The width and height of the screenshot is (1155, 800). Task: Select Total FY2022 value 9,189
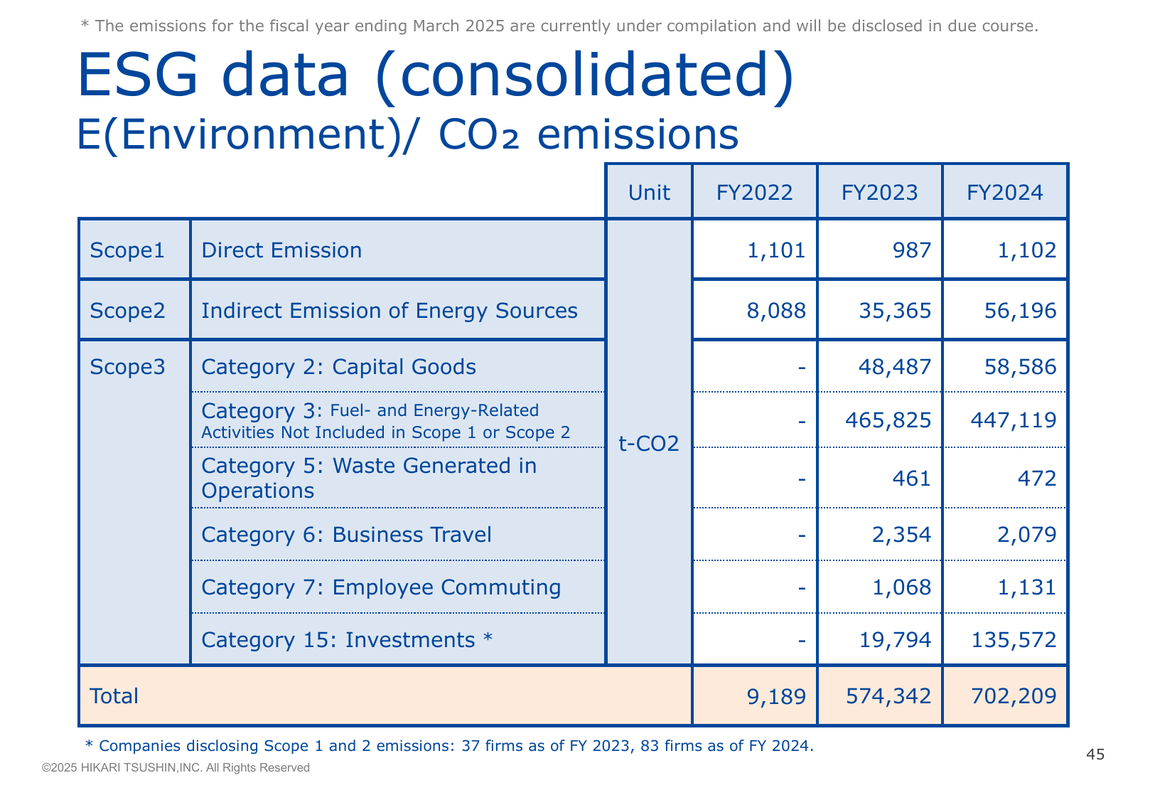coord(776,696)
